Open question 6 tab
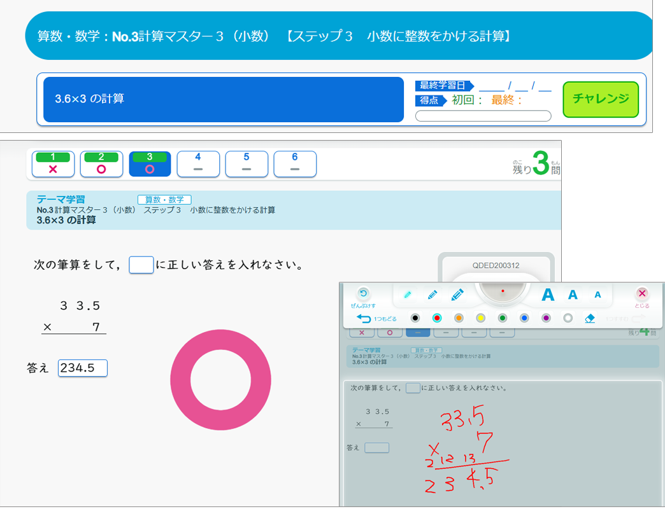 pos(295,164)
